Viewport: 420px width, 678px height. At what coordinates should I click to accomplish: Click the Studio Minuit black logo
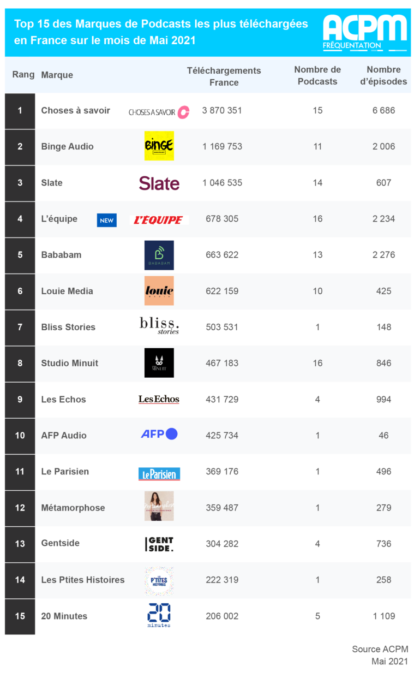click(x=159, y=363)
